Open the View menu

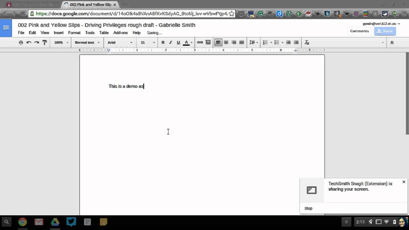[45, 33]
